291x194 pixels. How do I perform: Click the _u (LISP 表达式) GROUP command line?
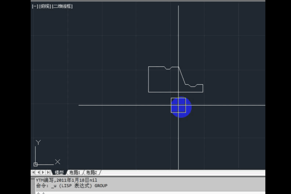tap(71, 185)
